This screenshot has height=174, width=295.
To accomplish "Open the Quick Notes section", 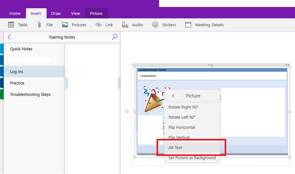I will (x=34, y=49).
